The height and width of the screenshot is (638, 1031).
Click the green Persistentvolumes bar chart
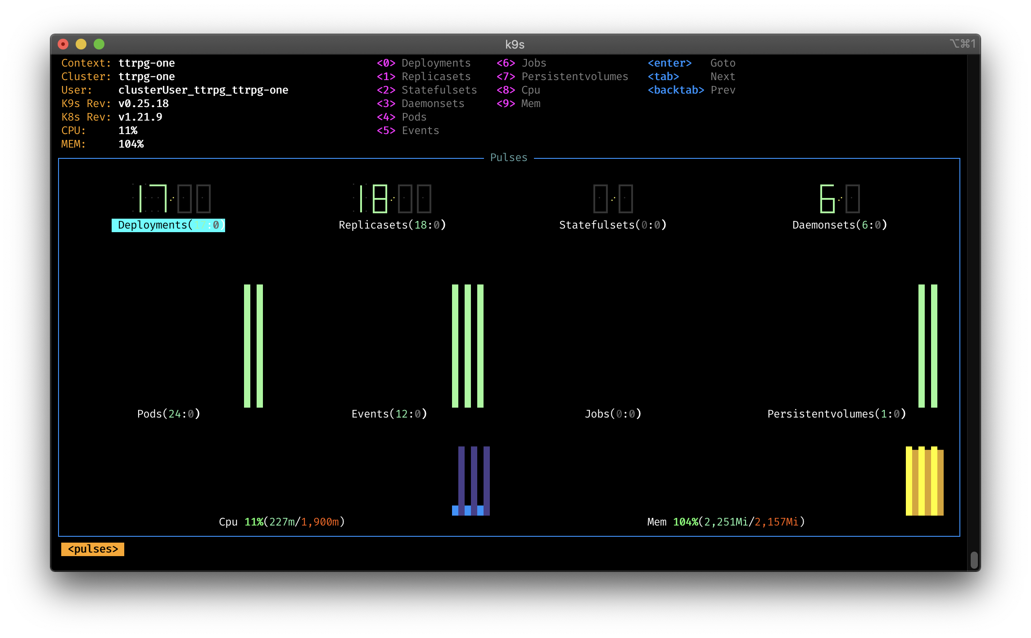[928, 346]
